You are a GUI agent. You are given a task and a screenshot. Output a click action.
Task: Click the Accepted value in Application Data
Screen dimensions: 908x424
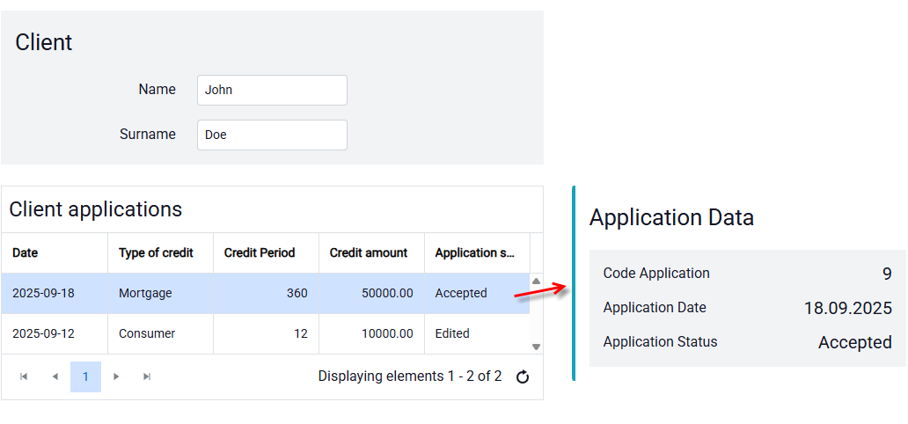[854, 342]
